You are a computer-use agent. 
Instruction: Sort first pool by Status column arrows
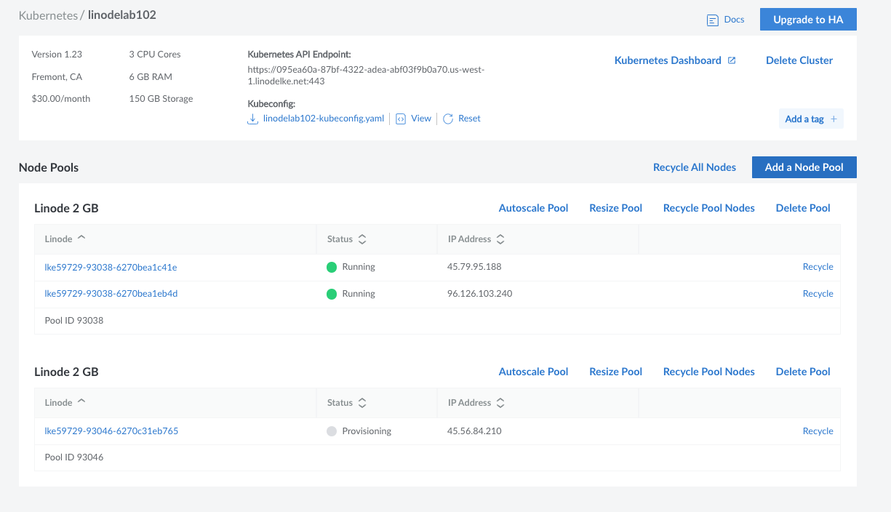tap(362, 239)
